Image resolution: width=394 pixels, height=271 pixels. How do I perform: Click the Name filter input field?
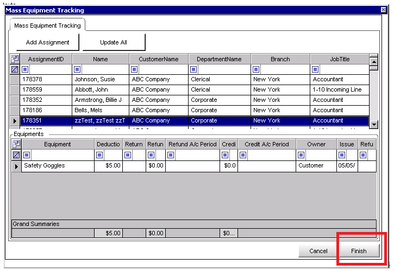click(x=105, y=69)
